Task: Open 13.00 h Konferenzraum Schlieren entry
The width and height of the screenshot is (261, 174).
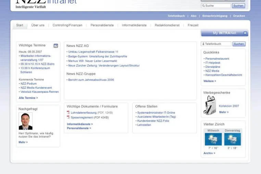Action: [x=35, y=70]
